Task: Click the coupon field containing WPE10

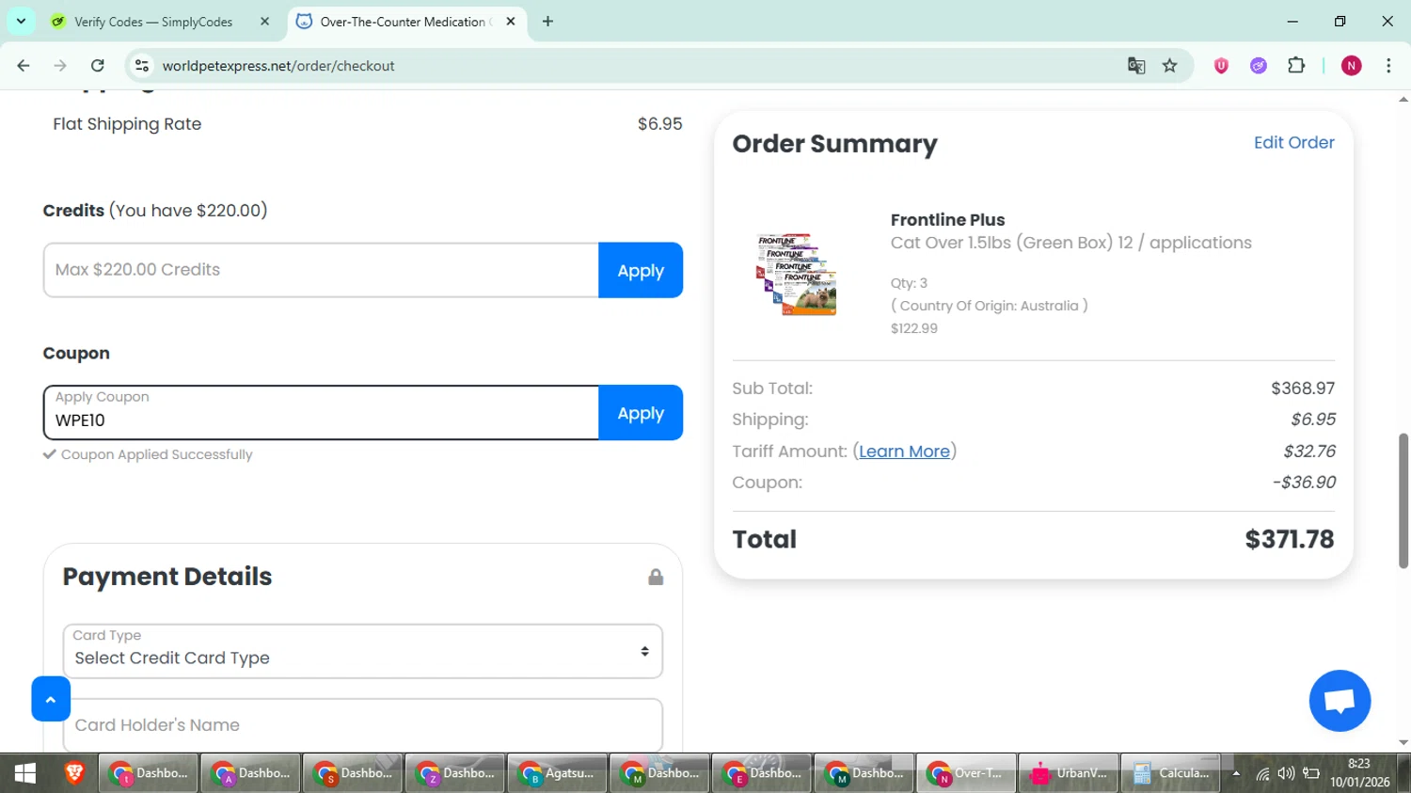Action: (321, 412)
